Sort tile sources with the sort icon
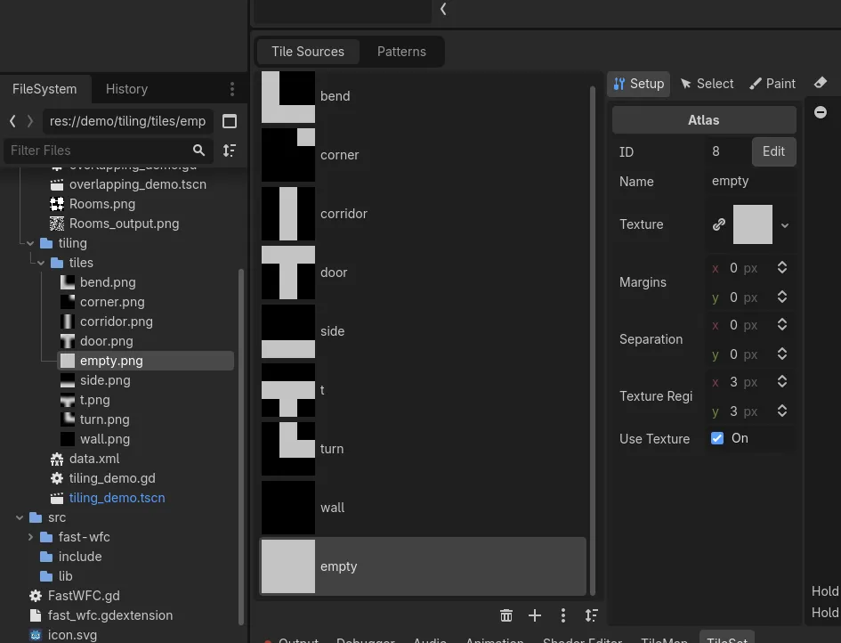The image size is (841, 643). point(591,615)
